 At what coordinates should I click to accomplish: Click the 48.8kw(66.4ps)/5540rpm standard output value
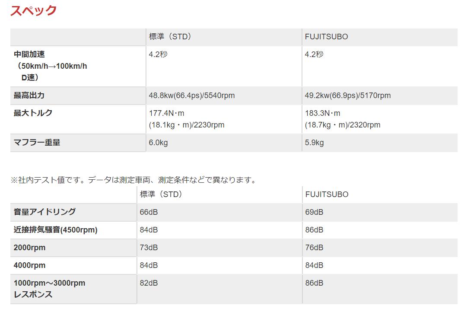tap(192, 96)
